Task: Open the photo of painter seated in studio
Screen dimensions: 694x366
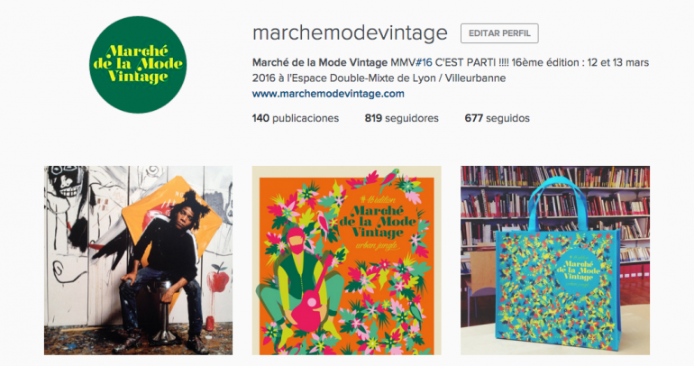Action: [x=138, y=261]
